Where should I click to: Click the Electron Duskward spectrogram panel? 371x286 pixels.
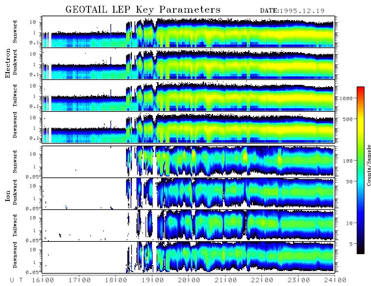188,63
